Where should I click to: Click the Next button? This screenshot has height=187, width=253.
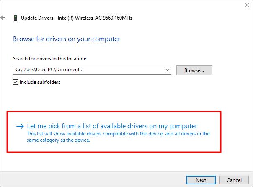click(201, 180)
